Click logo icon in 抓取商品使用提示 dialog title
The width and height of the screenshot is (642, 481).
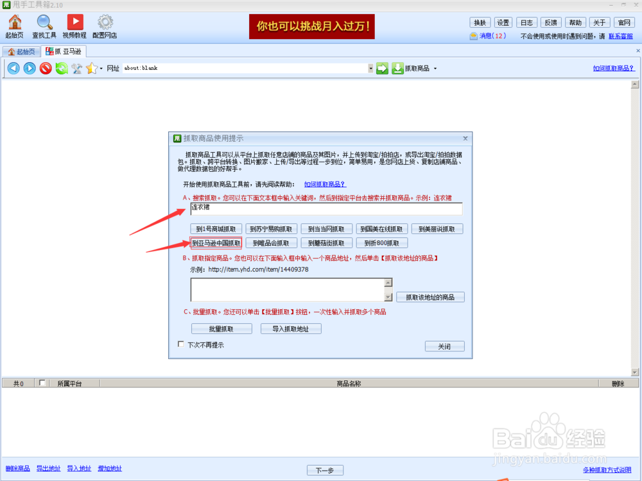(177, 139)
